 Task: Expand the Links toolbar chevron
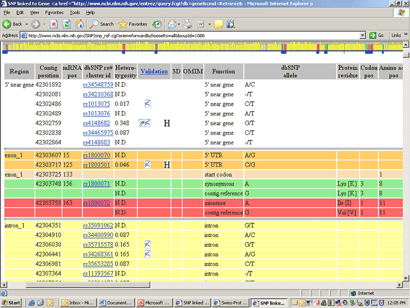tap(406, 34)
